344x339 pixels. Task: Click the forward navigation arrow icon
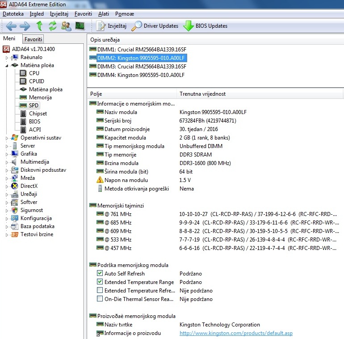pyautogui.click(x=25, y=26)
